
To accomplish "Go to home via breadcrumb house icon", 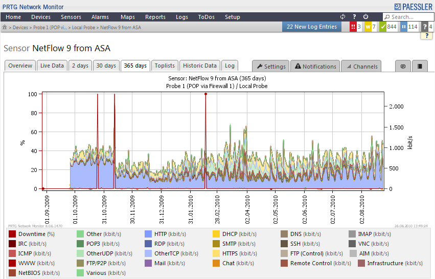I will point(5,27).
